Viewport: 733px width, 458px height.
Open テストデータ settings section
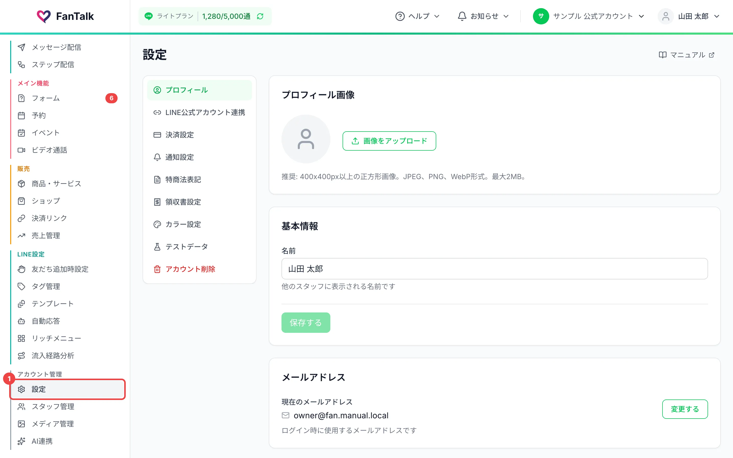(199, 247)
